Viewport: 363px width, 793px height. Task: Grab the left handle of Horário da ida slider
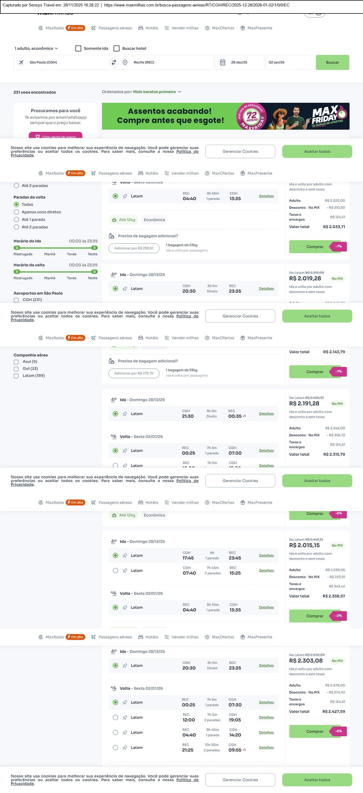(x=17, y=248)
